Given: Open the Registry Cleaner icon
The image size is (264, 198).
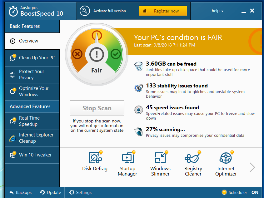Looking at the screenshot, I should [193, 158].
